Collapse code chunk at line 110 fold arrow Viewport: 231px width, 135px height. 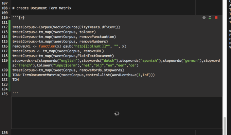tap(10, 18)
